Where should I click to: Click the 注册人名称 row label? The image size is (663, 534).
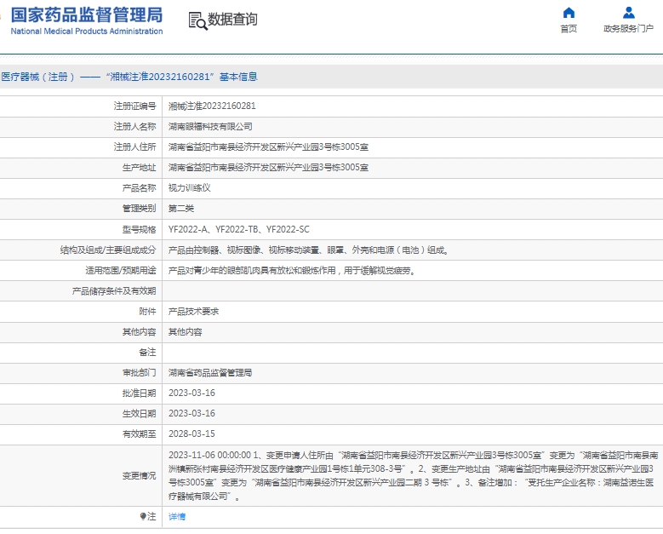[x=134, y=127]
